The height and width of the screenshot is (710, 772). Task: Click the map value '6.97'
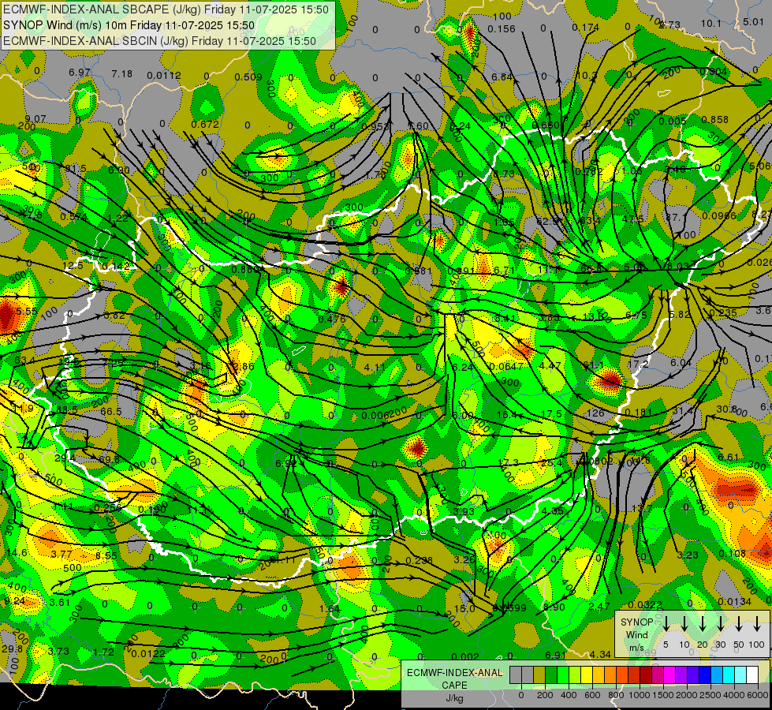pos(80,73)
